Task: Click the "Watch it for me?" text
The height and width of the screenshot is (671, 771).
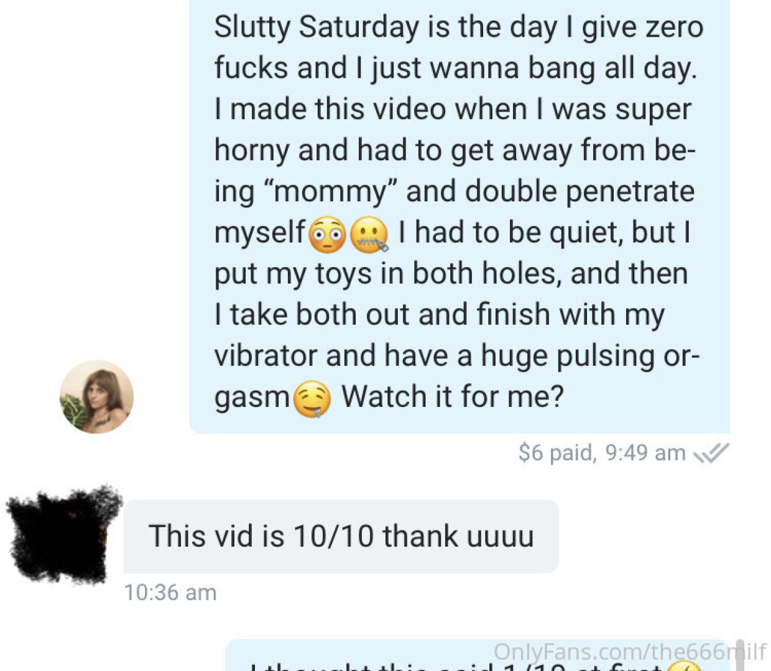Action: (x=452, y=396)
